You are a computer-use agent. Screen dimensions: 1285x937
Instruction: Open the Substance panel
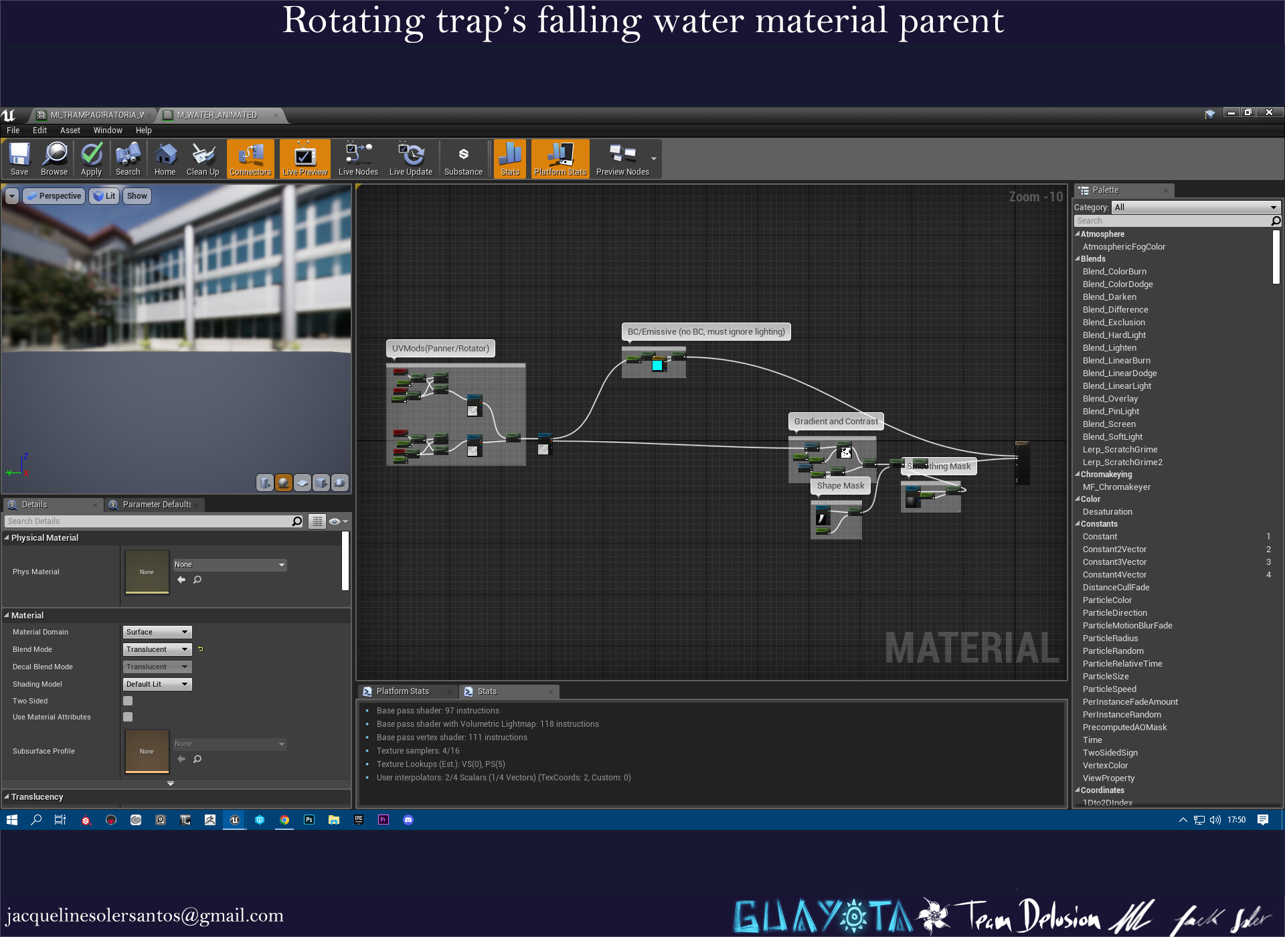coord(463,159)
